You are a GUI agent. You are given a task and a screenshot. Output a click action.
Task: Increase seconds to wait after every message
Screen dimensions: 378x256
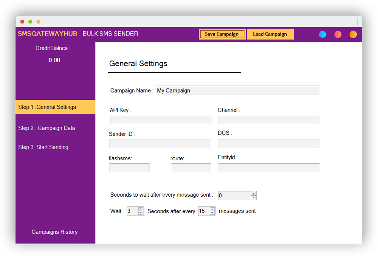pos(253,194)
